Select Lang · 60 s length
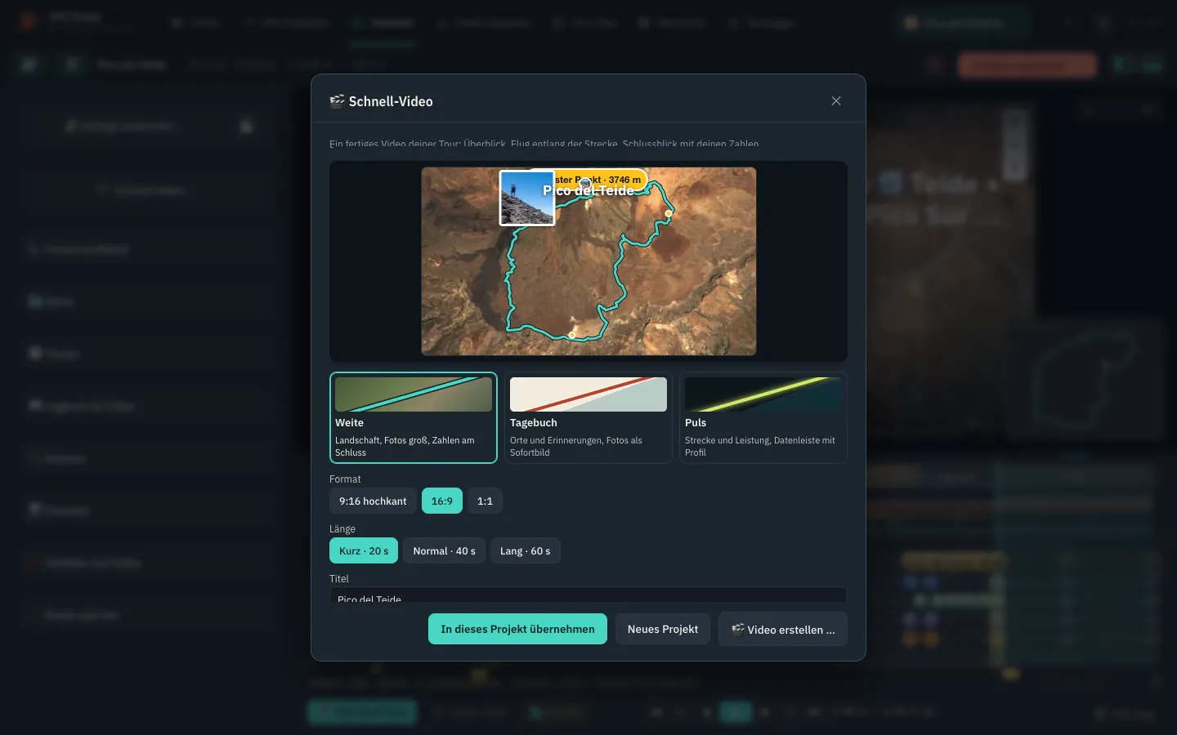The width and height of the screenshot is (1177, 735). (x=526, y=550)
